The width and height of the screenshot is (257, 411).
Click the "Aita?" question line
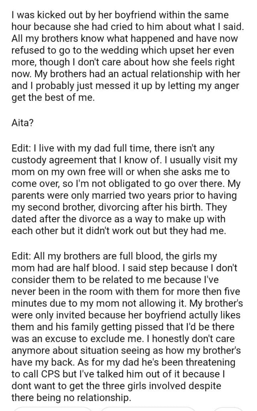click(x=22, y=123)
